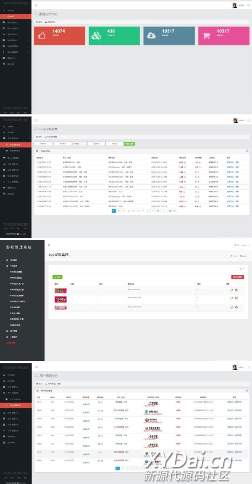Delete the top banner row in app设置管理
The height and width of the screenshot is (484, 252).
(x=236, y=290)
